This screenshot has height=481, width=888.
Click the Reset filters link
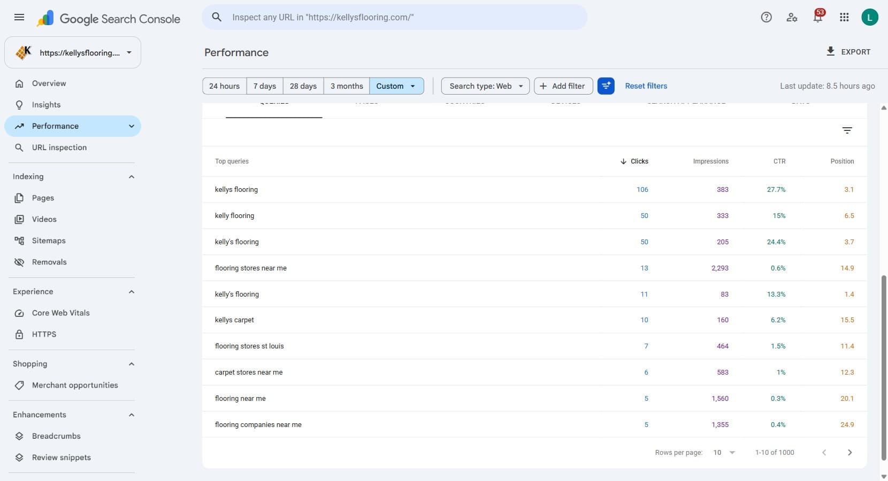[646, 86]
